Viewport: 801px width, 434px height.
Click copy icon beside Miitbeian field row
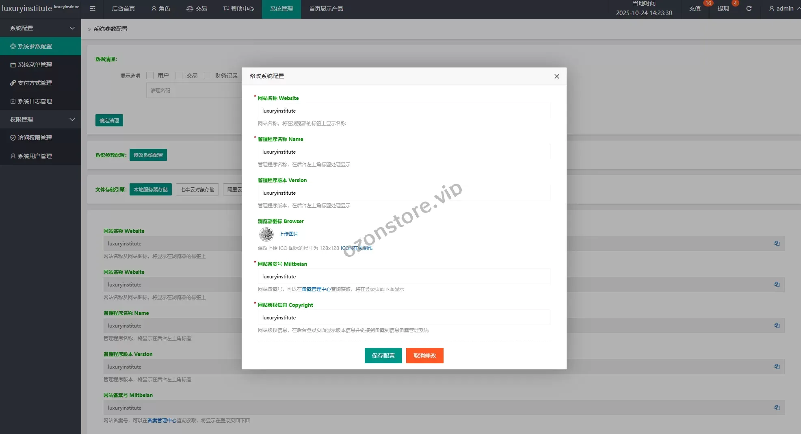coord(777,408)
